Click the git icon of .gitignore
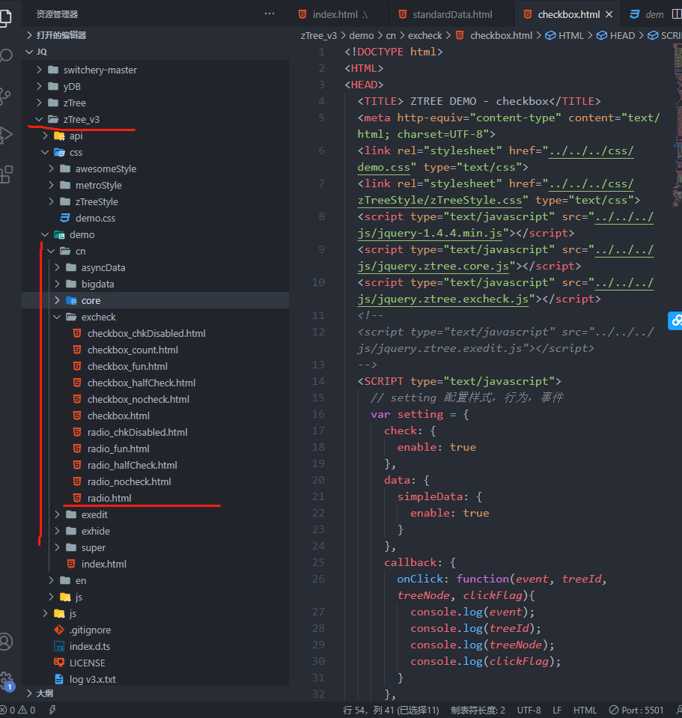The height and width of the screenshot is (718, 682). tap(59, 630)
